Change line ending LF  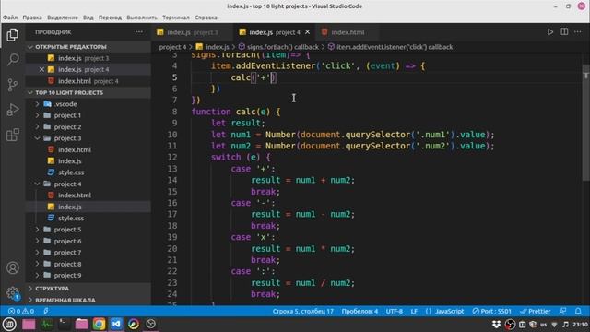pyautogui.click(x=414, y=312)
